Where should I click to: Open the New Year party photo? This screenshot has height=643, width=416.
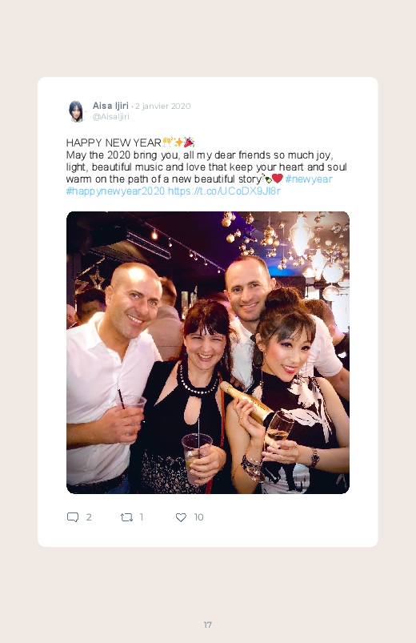tap(208, 352)
